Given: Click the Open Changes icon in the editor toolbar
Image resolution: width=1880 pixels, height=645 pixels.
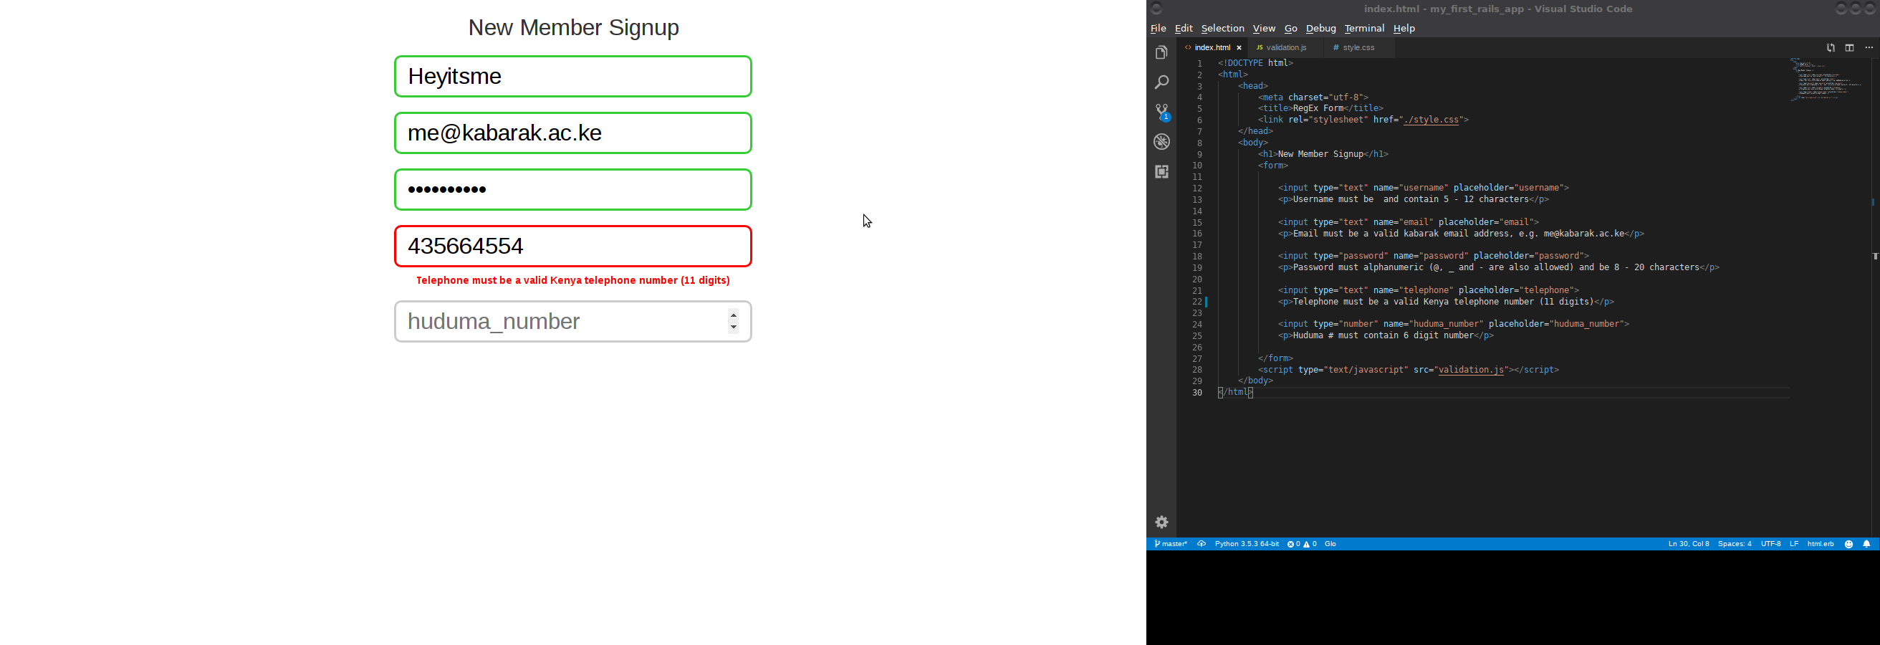Looking at the screenshot, I should coord(1831,48).
